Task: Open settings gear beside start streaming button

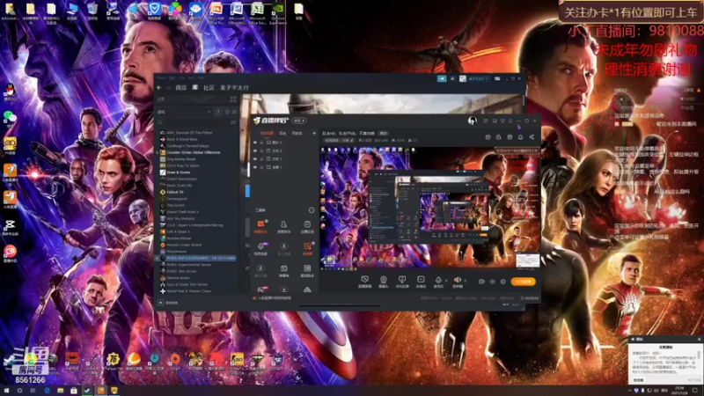Action: [502, 282]
